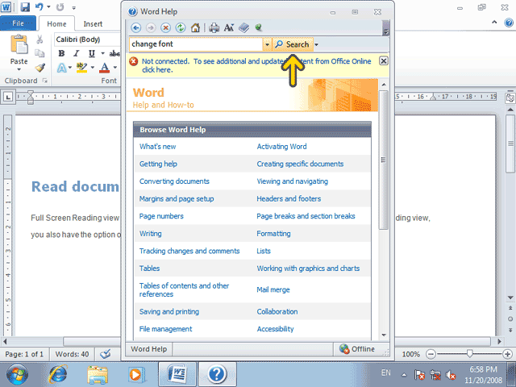Toggle Italic formatting
516x387 pixels.
pos(77,54)
